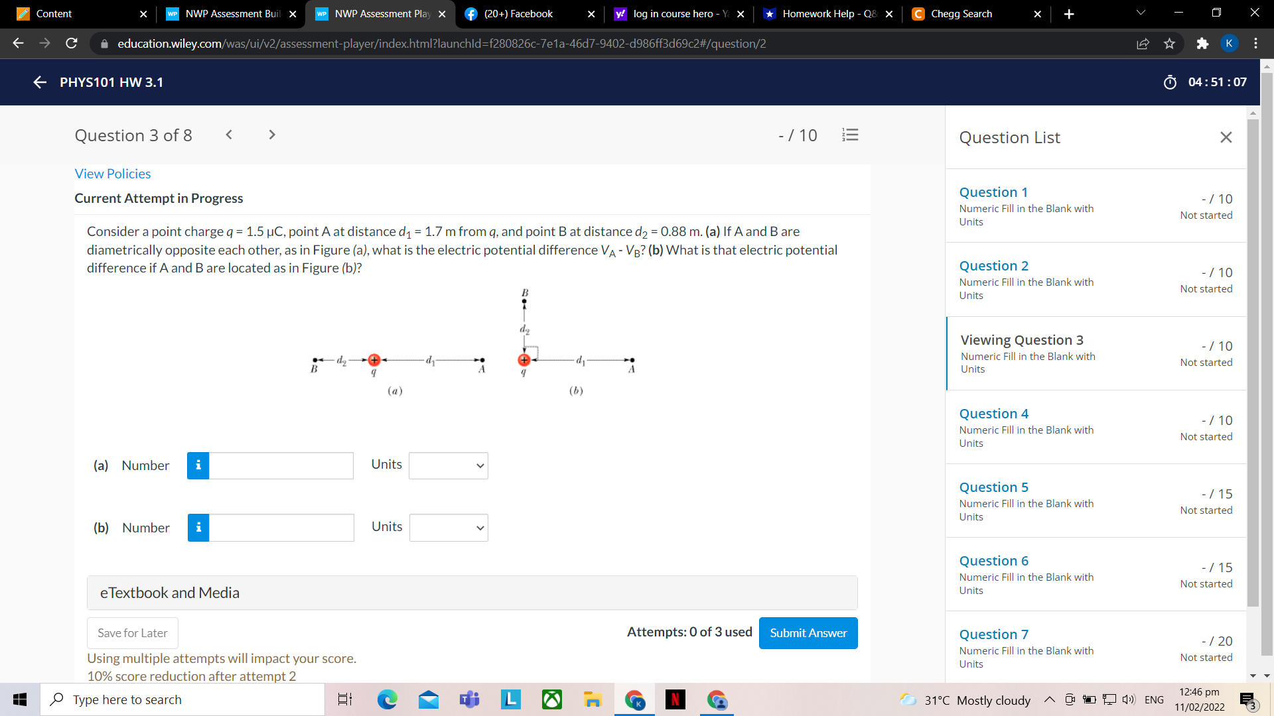Image resolution: width=1274 pixels, height=716 pixels.
Task: Open the Units dropdown for answer (a)
Action: pos(448,465)
